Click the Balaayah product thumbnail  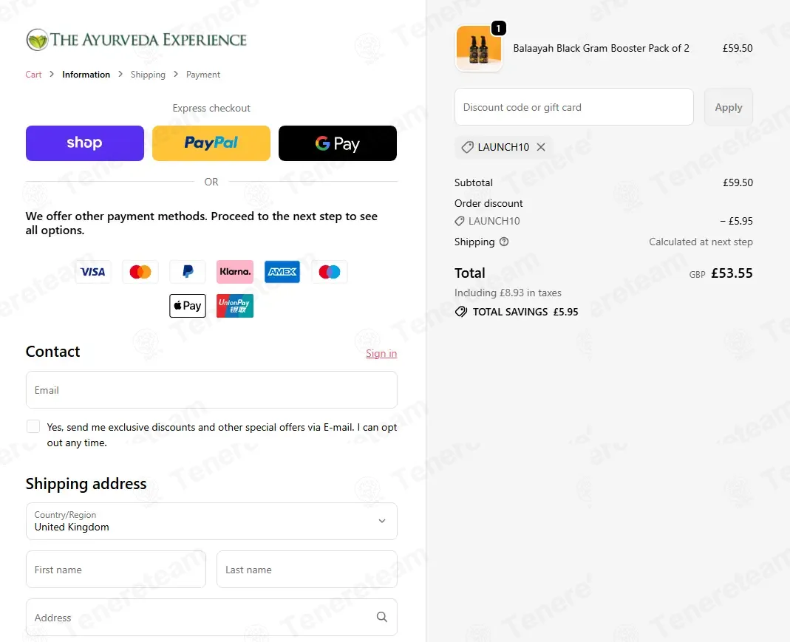479,48
